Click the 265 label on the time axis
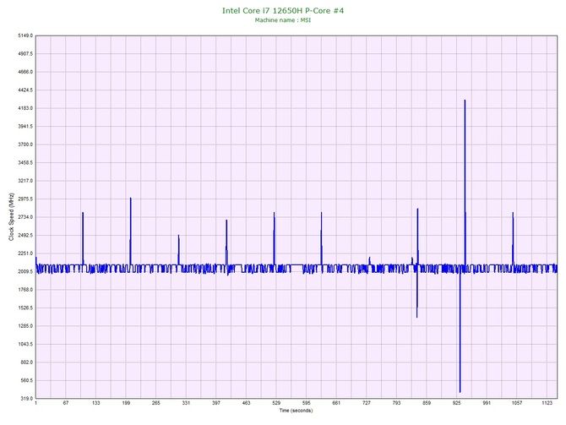The width and height of the screenshot is (566, 425). click(155, 403)
